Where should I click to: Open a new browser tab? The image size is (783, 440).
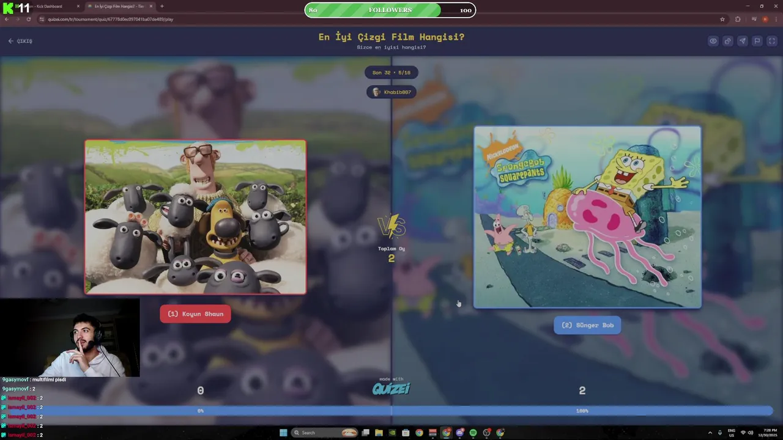(x=161, y=6)
